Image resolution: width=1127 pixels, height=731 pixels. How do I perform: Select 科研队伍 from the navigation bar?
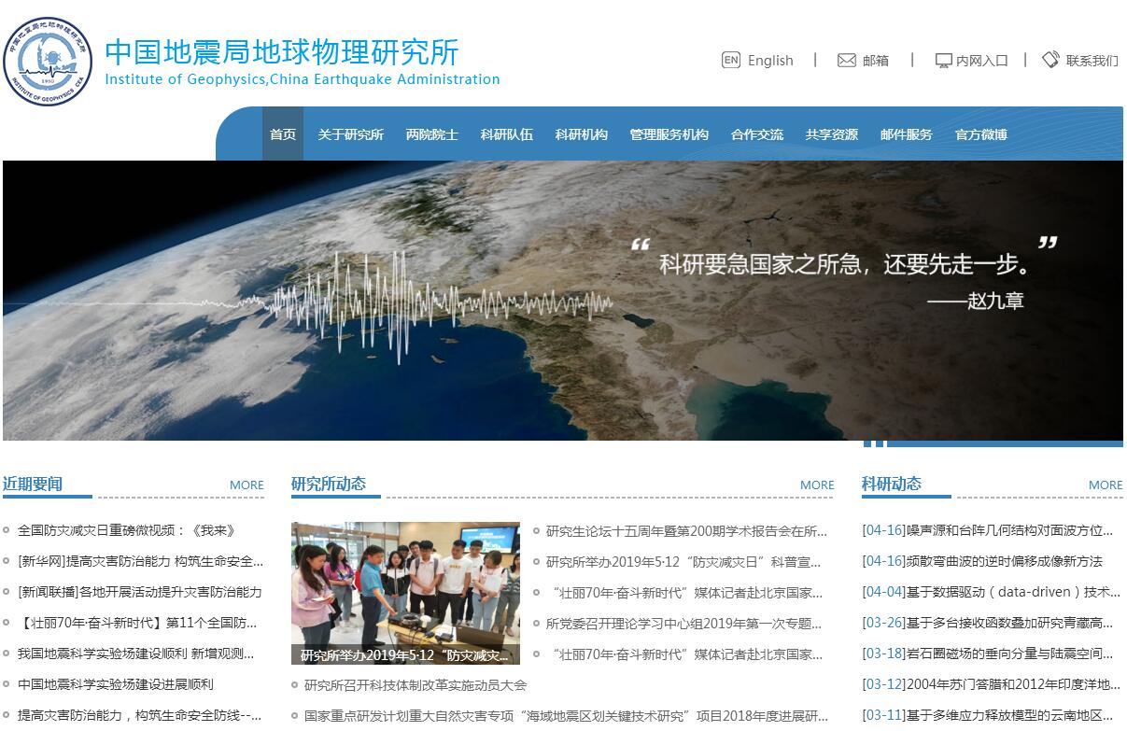(x=506, y=134)
